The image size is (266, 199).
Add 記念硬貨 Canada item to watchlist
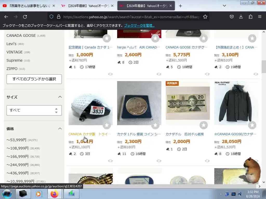click(x=107, y=38)
